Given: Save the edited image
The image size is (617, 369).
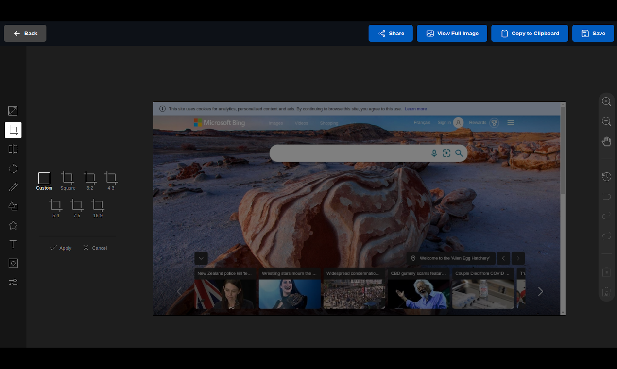Looking at the screenshot, I should [x=593, y=33].
